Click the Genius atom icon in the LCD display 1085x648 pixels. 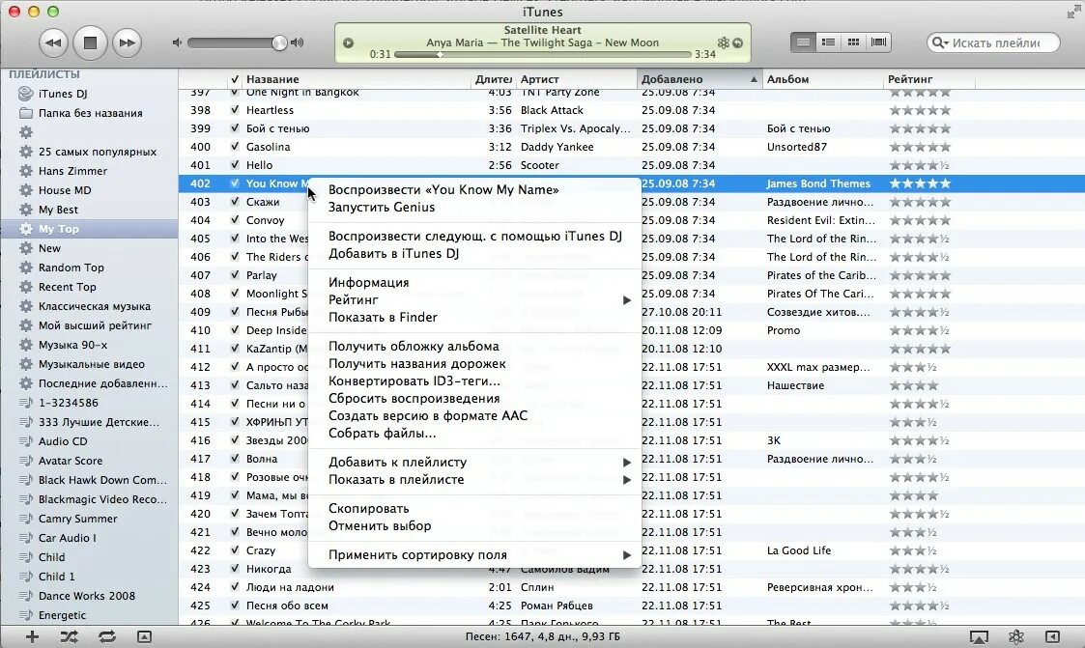pyautogui.click(x=723, y=42)
